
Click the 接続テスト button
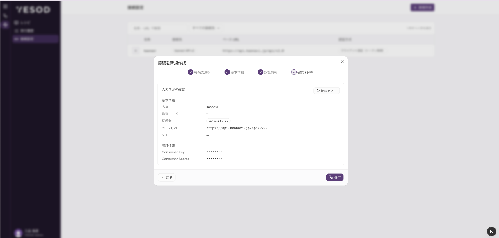point(326,91)
